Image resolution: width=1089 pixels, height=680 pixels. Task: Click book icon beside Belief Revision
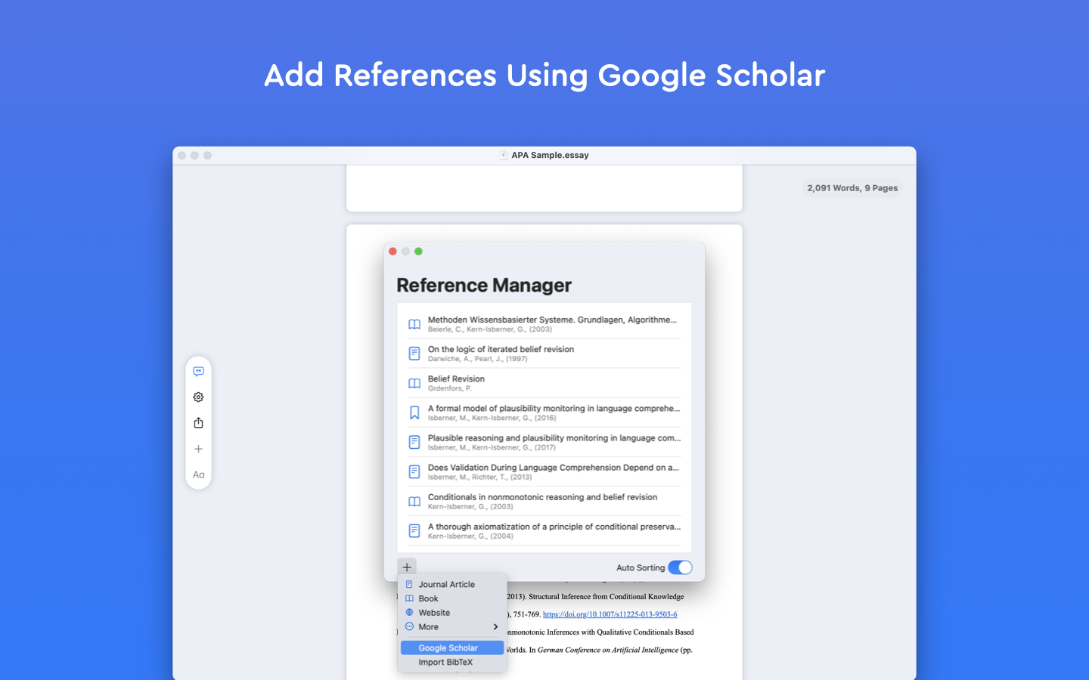[414, 383]
